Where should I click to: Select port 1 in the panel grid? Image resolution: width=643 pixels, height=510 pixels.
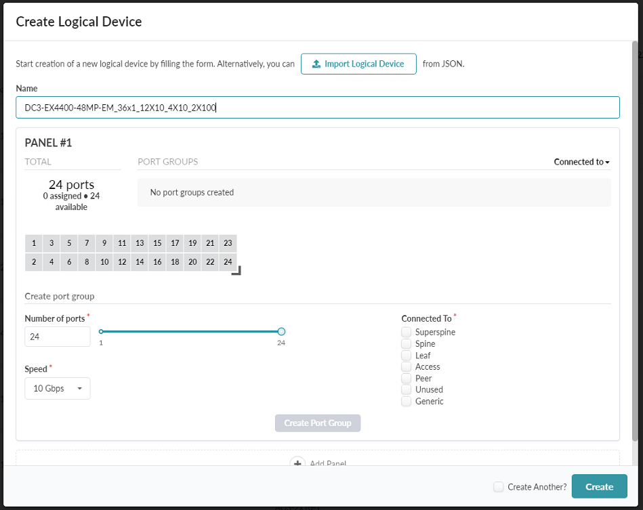[34, 243]
